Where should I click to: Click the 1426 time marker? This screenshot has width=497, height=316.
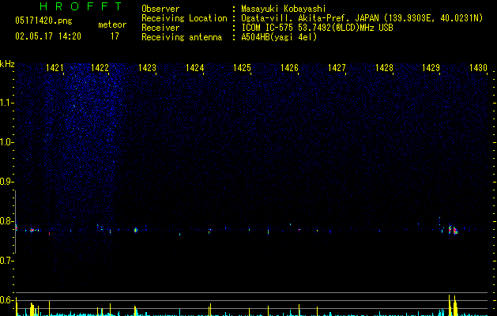(x=289, y=68)
